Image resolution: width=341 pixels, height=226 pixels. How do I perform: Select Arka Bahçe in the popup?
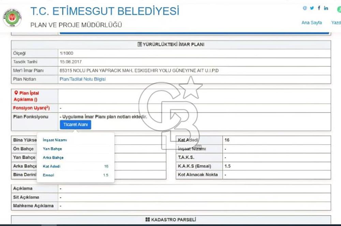(x=53, y=158)
